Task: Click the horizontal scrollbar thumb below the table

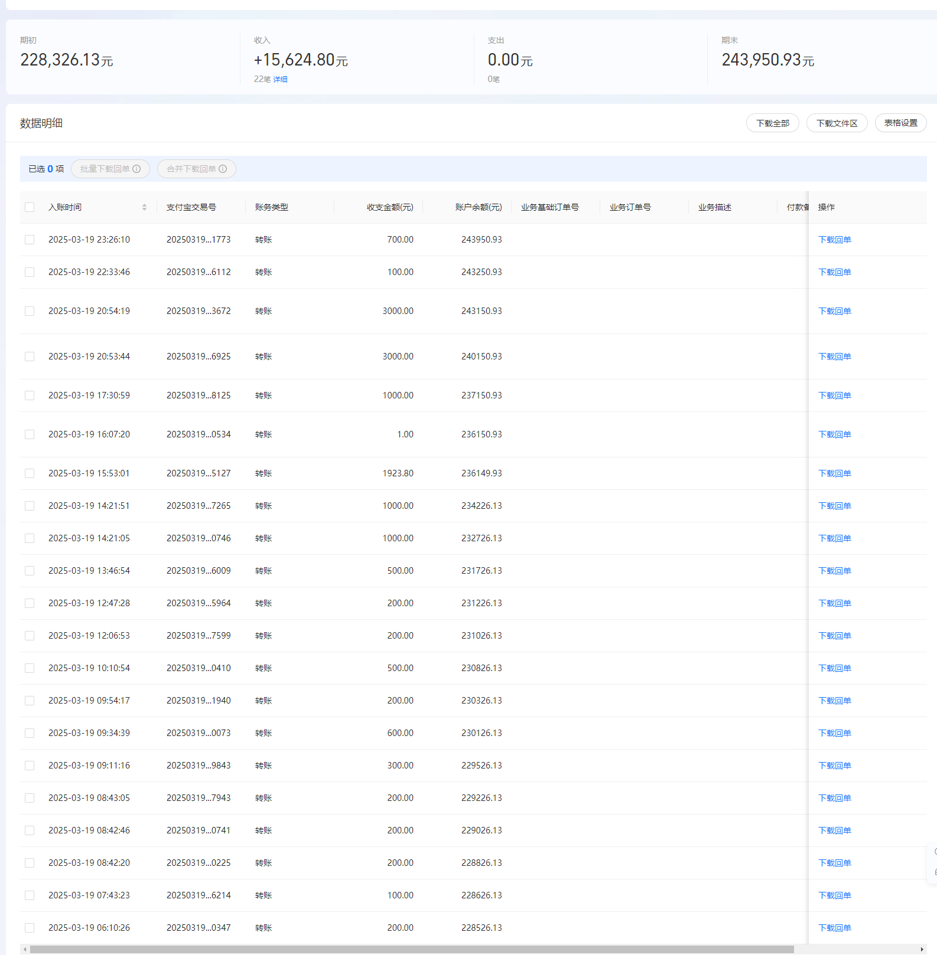Action: pyautogui.click(x=412, y=950)
